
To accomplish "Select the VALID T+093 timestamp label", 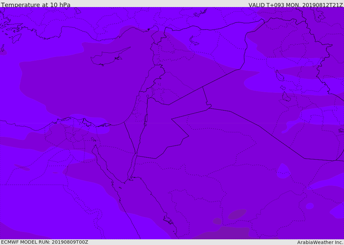I will coord(296,5).
